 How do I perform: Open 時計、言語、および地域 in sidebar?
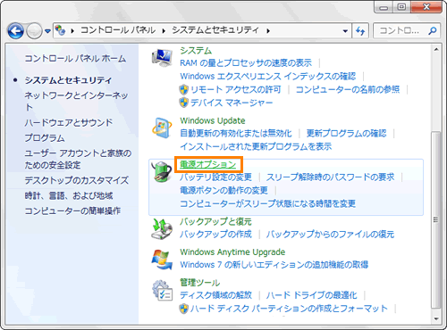tap(69, 195)
